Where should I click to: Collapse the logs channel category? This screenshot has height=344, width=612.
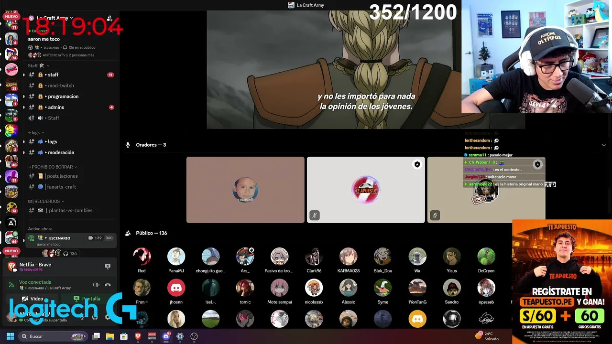[x=36, y=132]
